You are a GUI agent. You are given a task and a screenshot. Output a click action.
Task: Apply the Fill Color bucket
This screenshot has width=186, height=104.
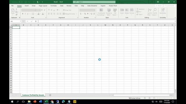(x=38, y=14)
